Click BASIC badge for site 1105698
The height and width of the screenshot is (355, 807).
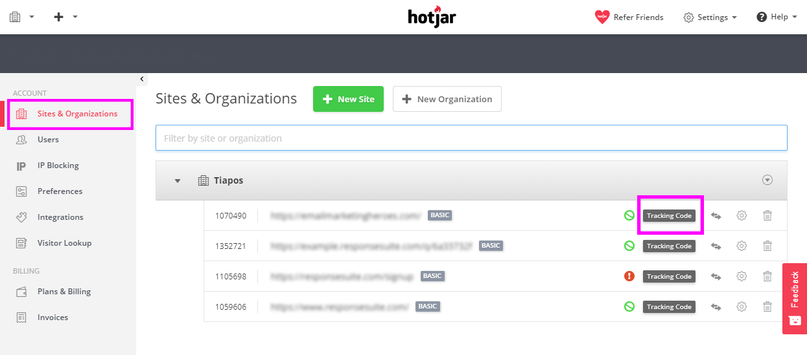(x=432, y=276)
